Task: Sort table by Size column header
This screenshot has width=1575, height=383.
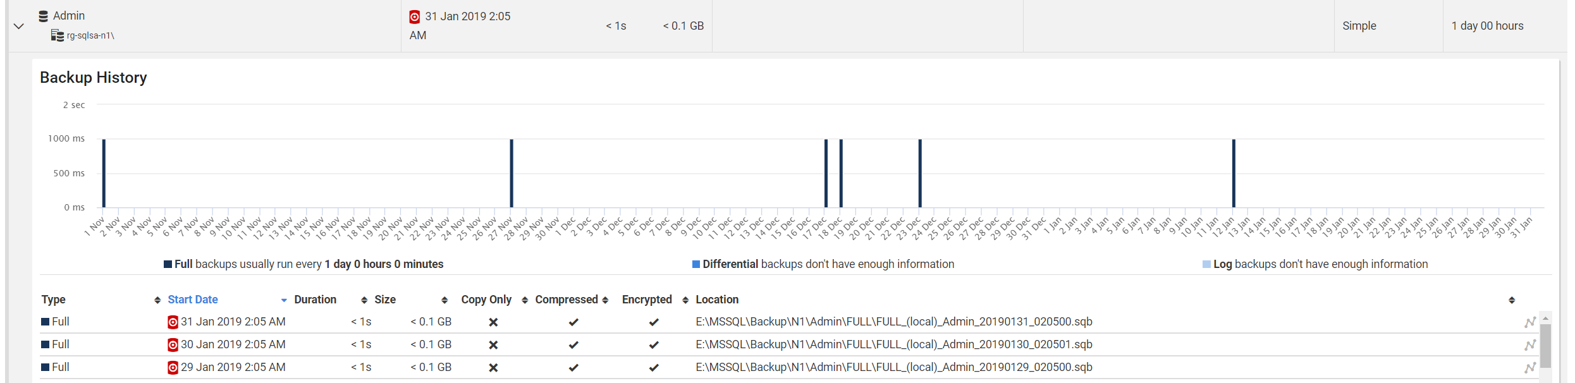Action: [x=385, y=300]
